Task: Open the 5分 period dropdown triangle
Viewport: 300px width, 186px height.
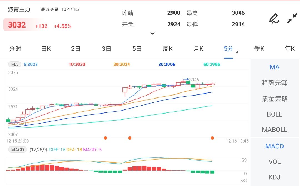Action: 237,52
